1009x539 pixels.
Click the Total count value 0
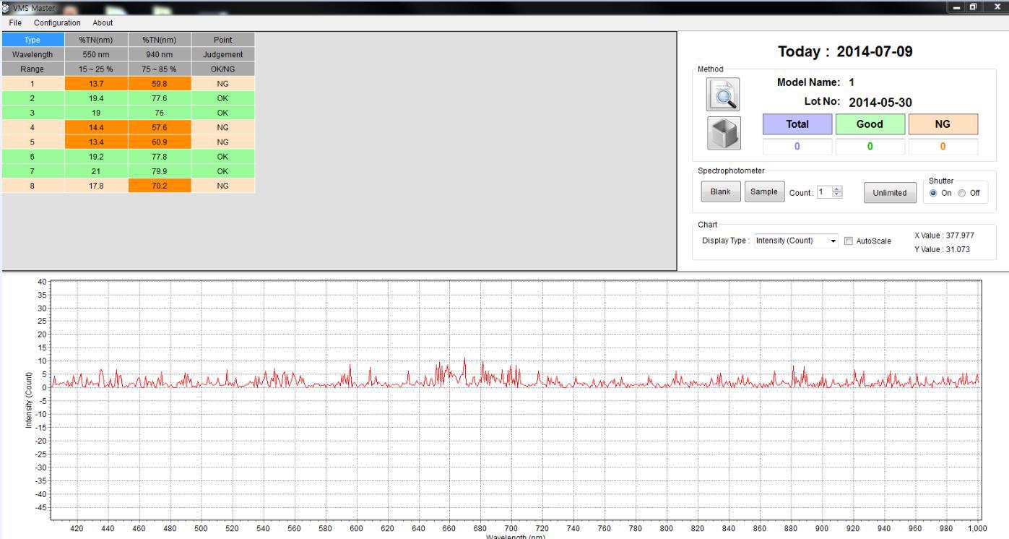pos(797,146)
